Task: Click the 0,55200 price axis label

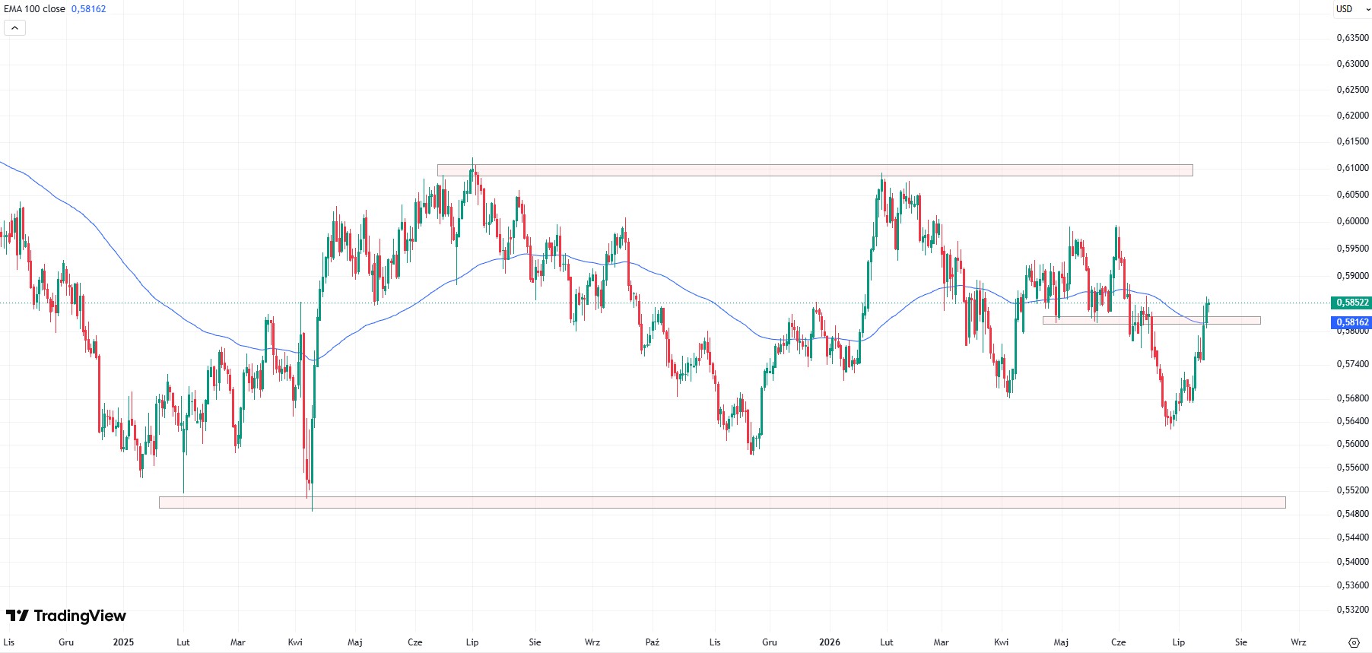Action: click(x=1352, y=490)
